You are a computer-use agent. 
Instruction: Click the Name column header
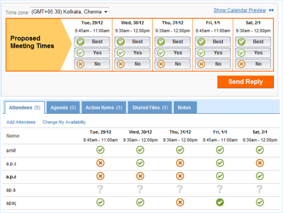[13, 136]
